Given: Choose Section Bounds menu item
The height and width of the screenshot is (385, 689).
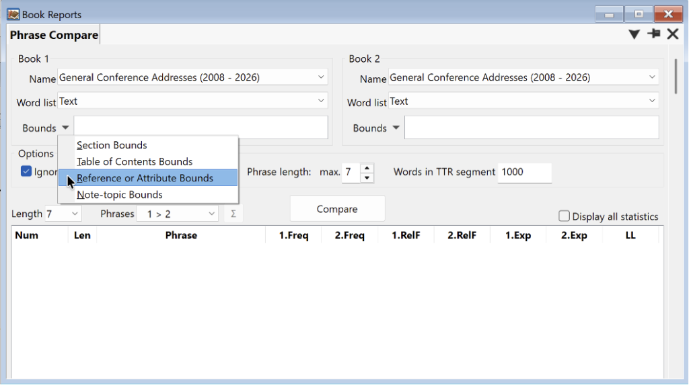Looking at the screenshot, I should pos(148,145).
